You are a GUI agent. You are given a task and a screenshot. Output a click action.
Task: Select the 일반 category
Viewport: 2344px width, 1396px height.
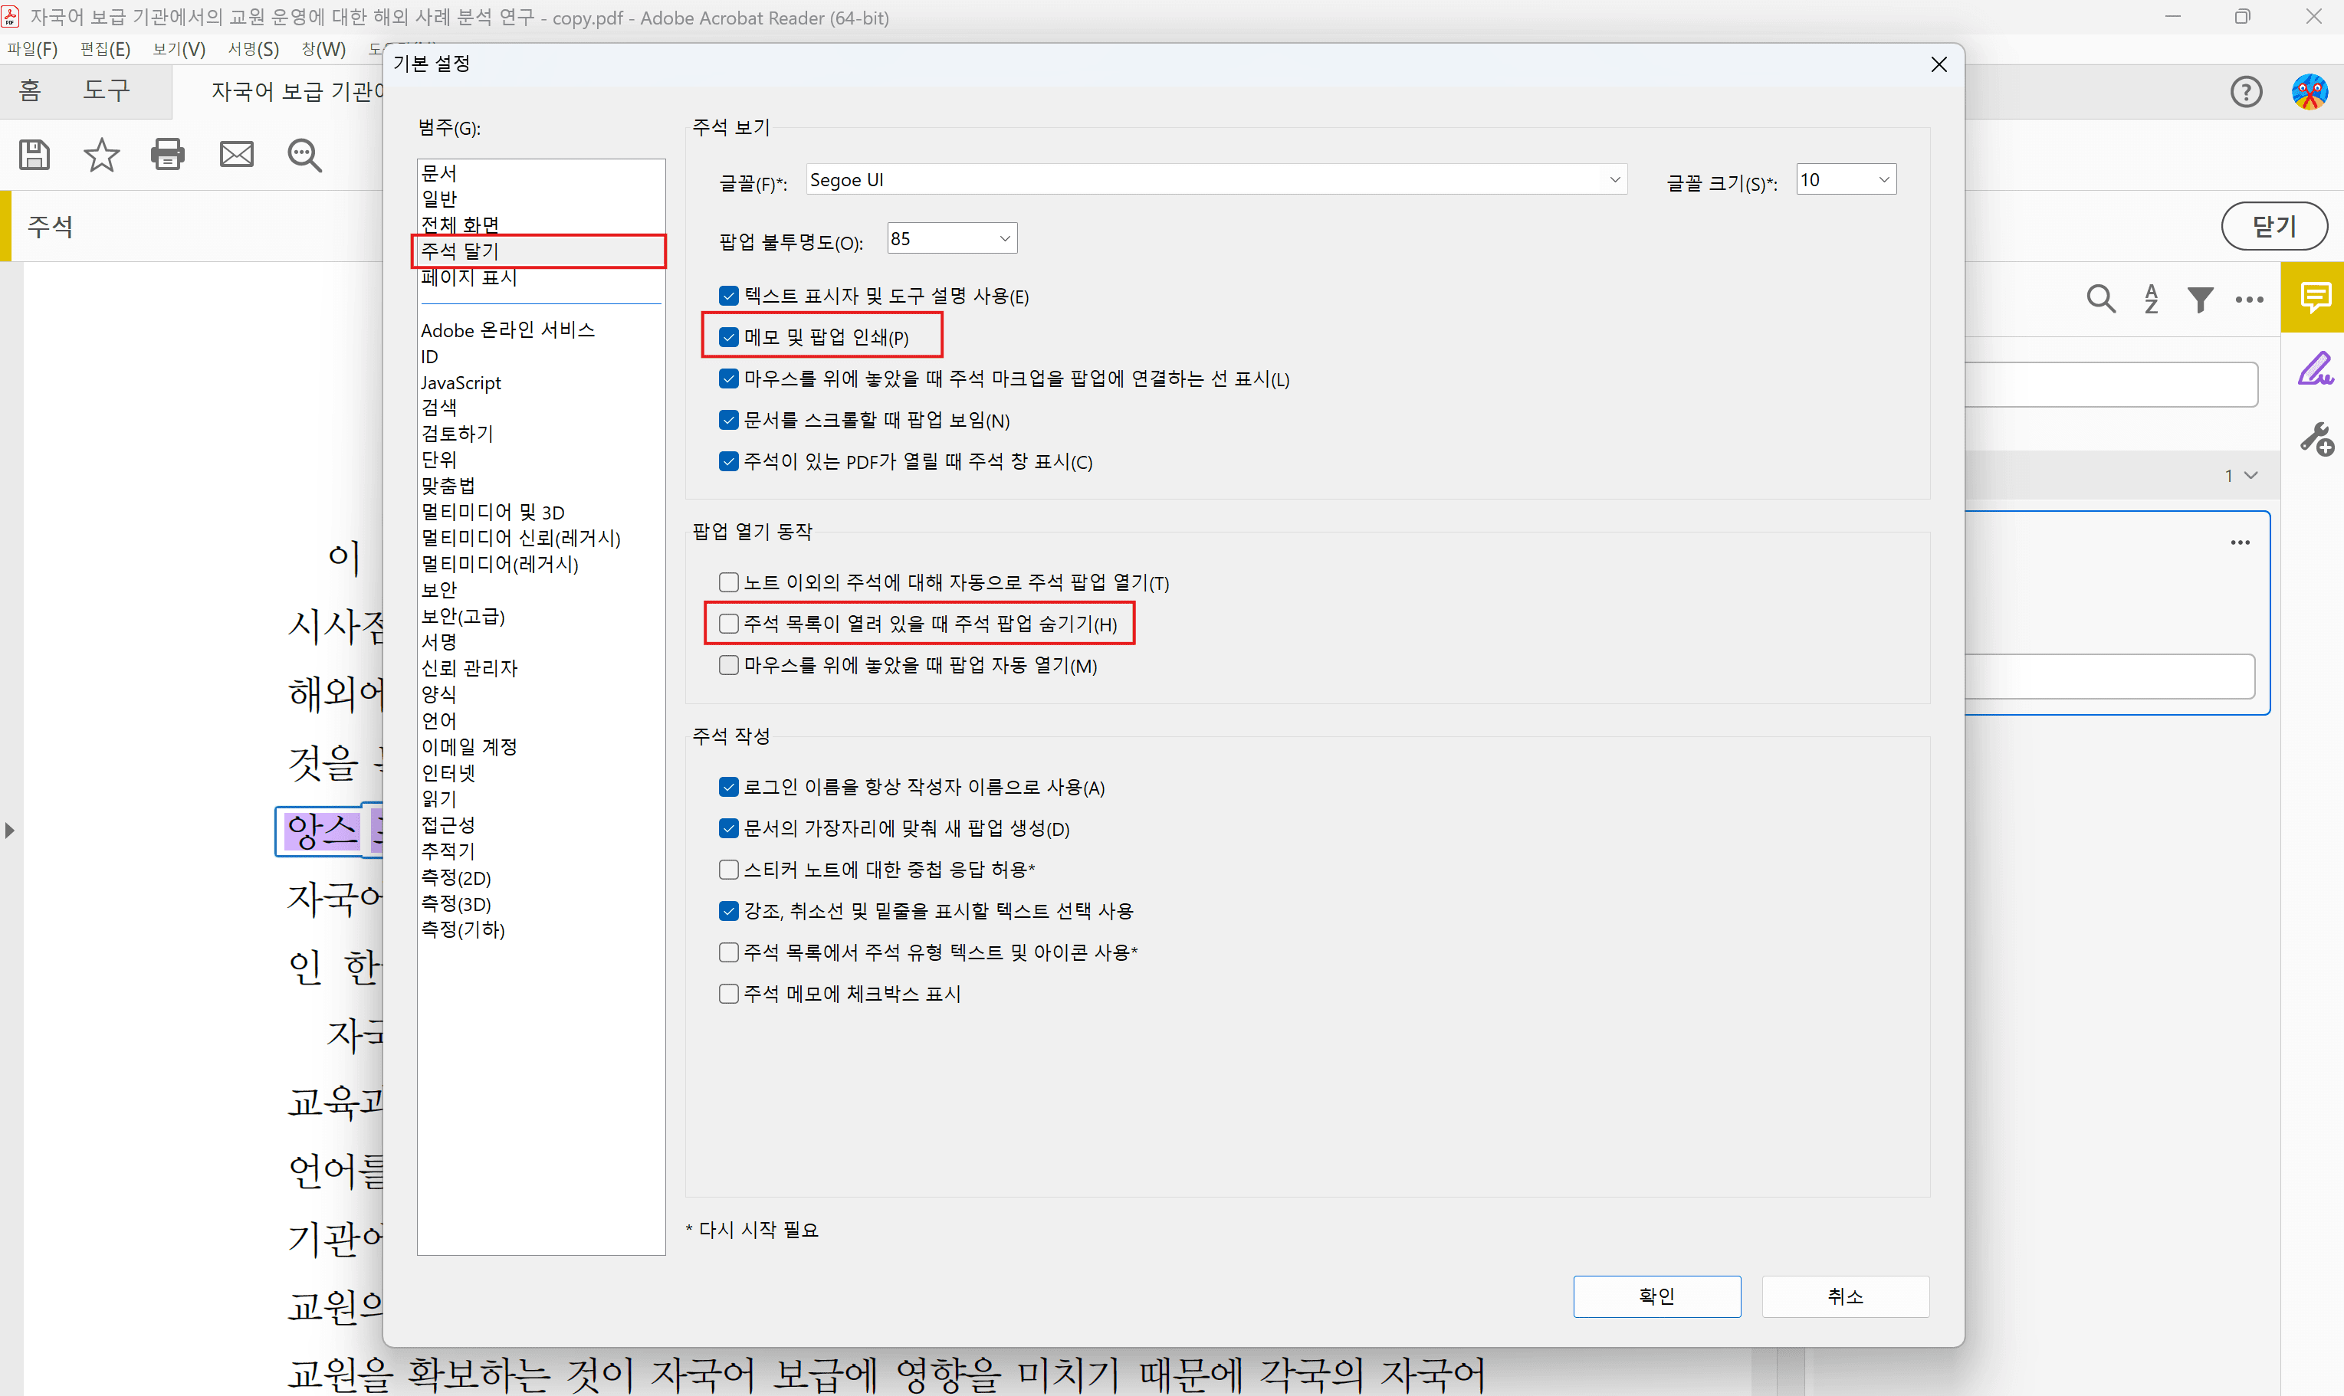click(x=438, y=198)
